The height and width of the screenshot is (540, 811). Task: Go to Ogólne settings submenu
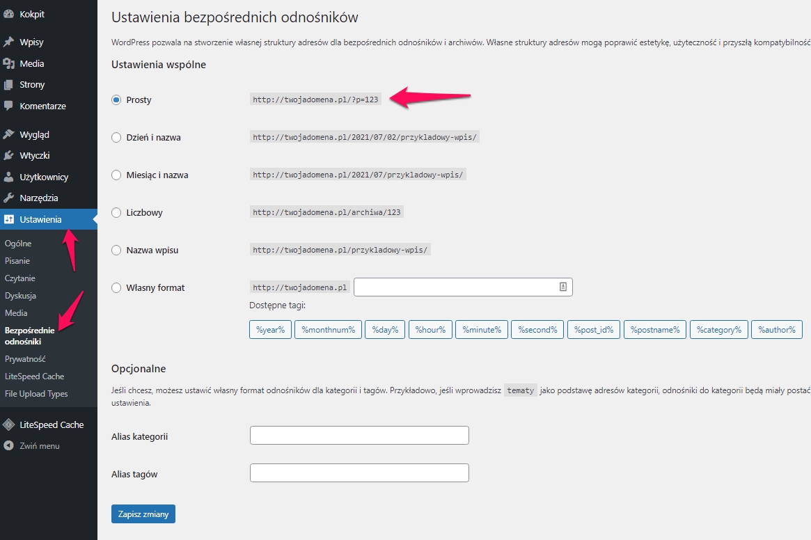coord(18,243)
